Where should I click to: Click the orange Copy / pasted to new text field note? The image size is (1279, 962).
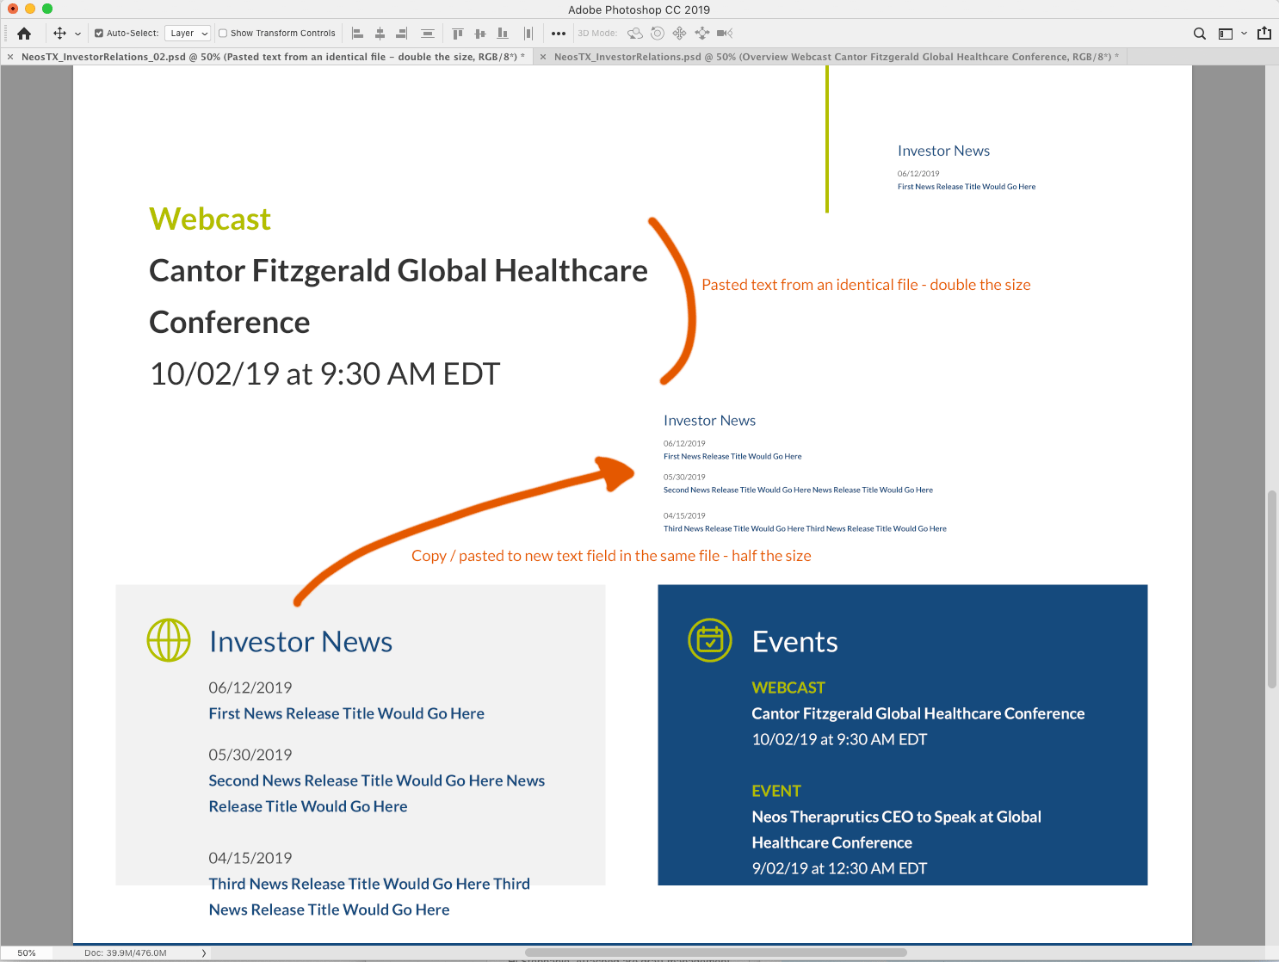coord(611,556)
